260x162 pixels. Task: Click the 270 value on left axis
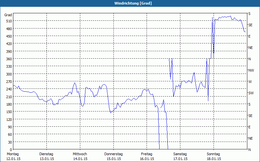coord(9,82)
